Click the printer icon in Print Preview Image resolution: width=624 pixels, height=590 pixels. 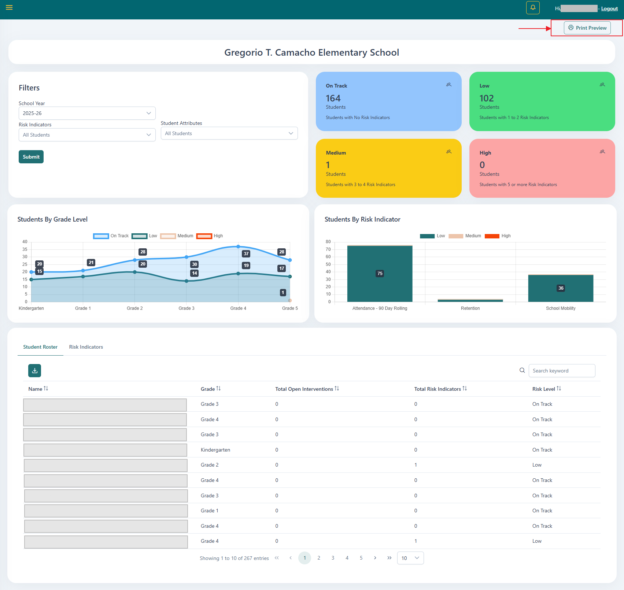[571, 27]
